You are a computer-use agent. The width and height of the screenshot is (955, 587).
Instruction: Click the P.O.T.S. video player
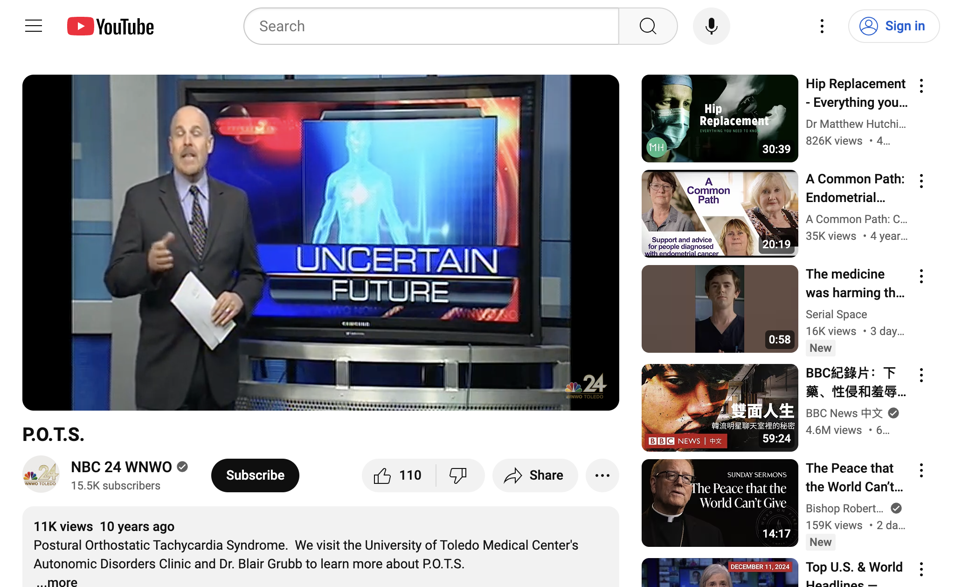pos(321,243)
